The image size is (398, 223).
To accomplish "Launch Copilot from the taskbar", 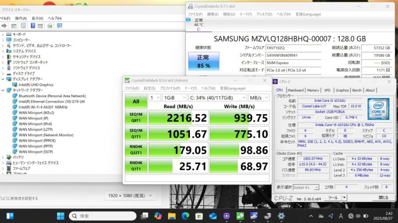I will coord(158,216).
